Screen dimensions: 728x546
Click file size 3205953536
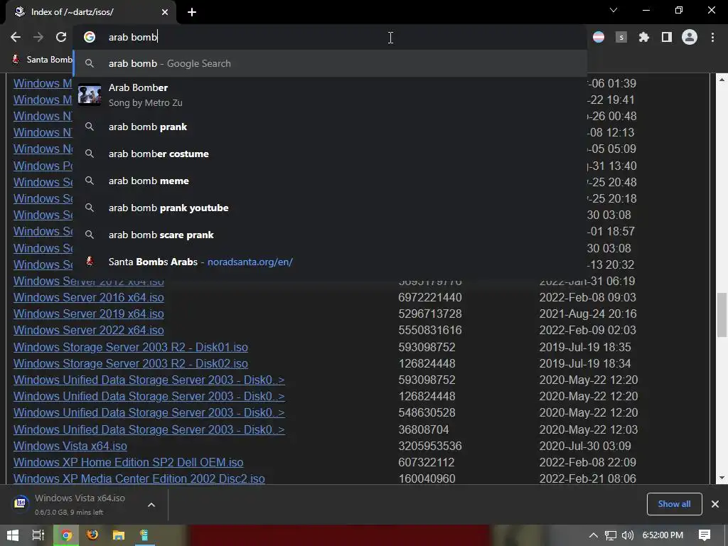430,446
